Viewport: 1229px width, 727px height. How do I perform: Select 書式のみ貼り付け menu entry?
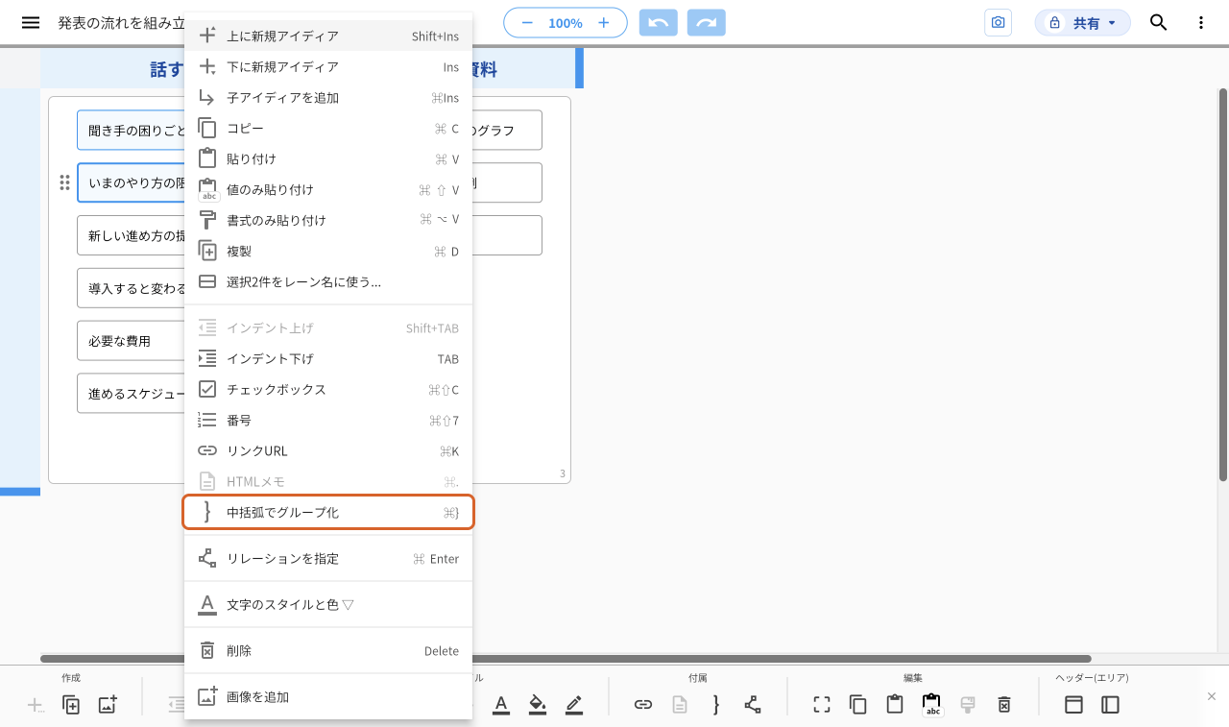click(328, 220)
